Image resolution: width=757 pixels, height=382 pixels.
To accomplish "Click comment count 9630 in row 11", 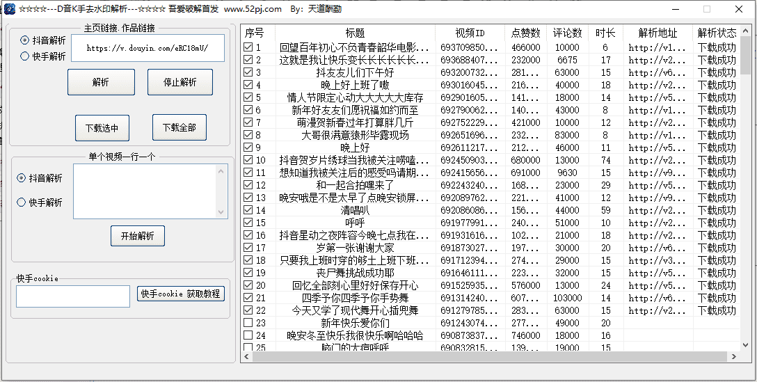I will [x=567, y=173].
